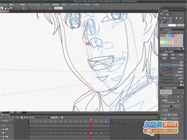Screen dimensions: 187x140
Task: Pick the purple swatch in color set
Action: tap(173, 35)
